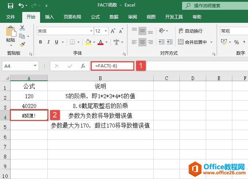Click the formula bar cancel X icon
The image size is (248, 179).
tap(56, 66)
